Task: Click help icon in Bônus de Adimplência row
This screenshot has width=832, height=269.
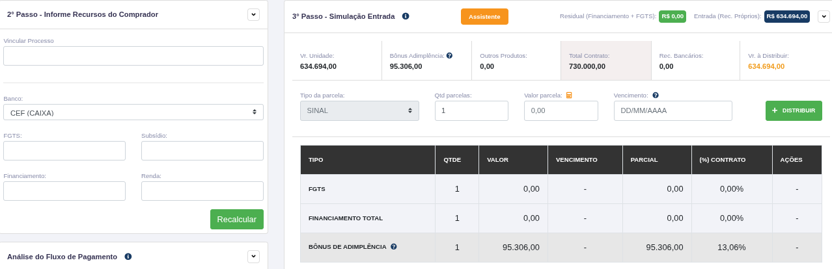Action: pyautogui.click(x=394, y=247)
